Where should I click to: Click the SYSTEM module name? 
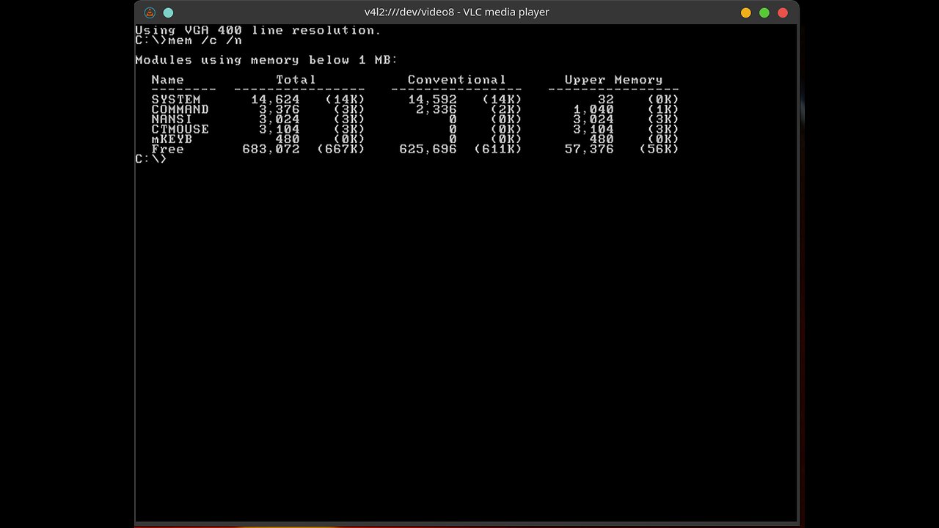(x=176, y=100)
